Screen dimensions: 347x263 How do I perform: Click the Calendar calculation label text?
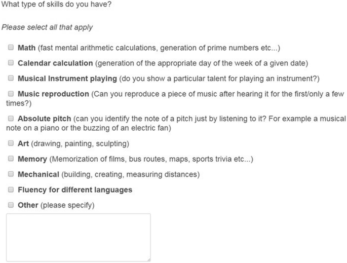click(55, 63)
